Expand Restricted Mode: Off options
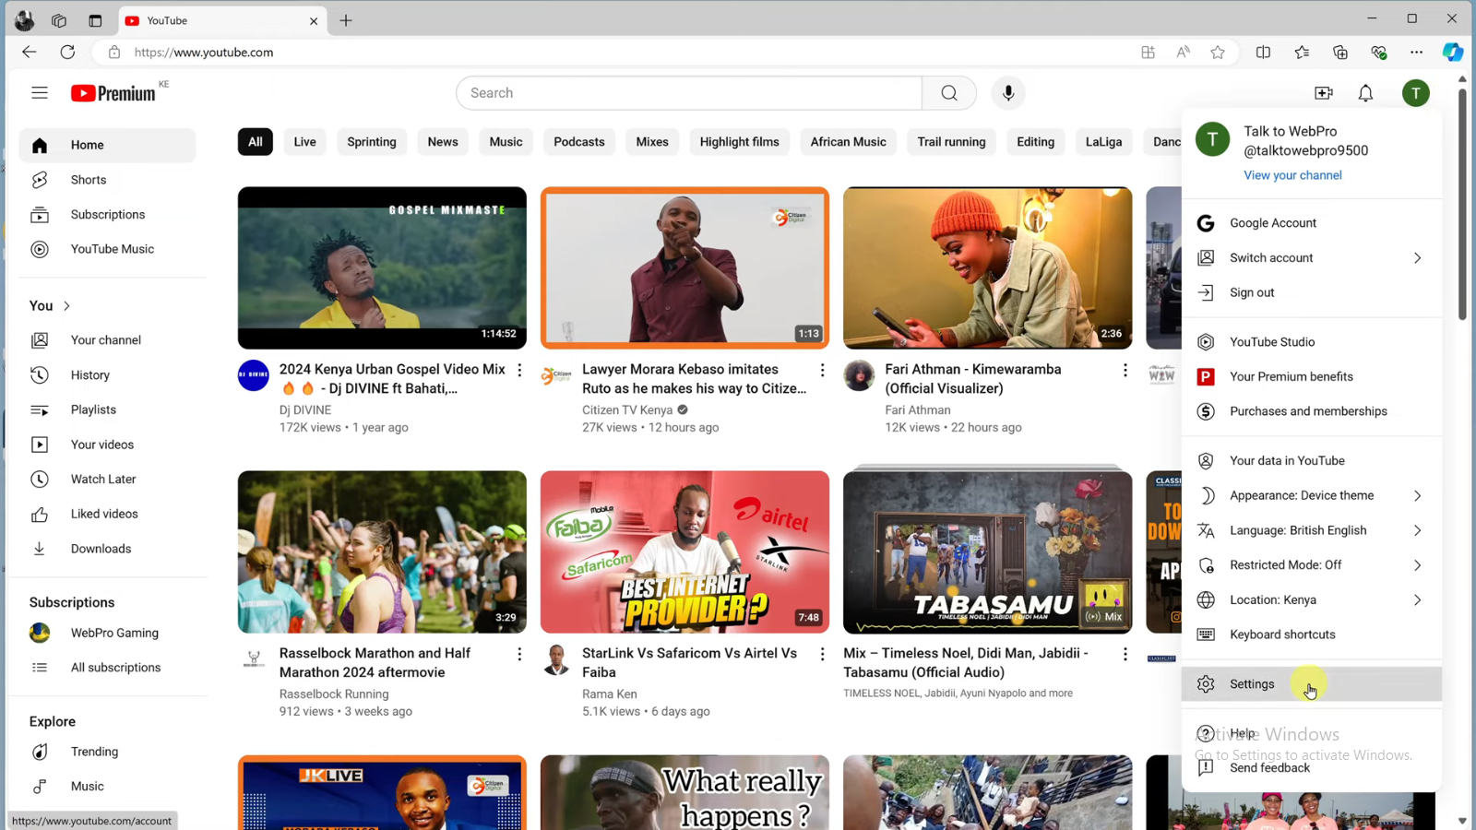1476x830 pixels. click(x=1311, y=565)
